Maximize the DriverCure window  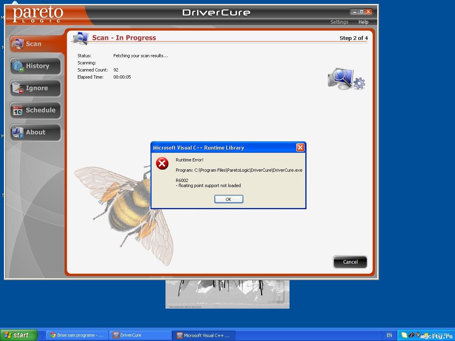361,12
